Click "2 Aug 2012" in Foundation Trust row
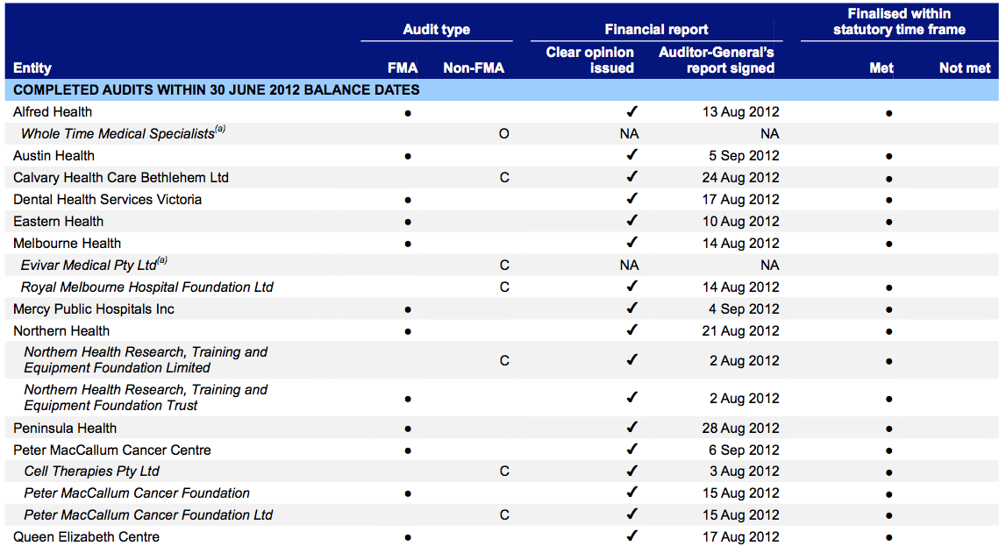The width and height of the screenshot is (1006, 553). click(x=745, y=398)
